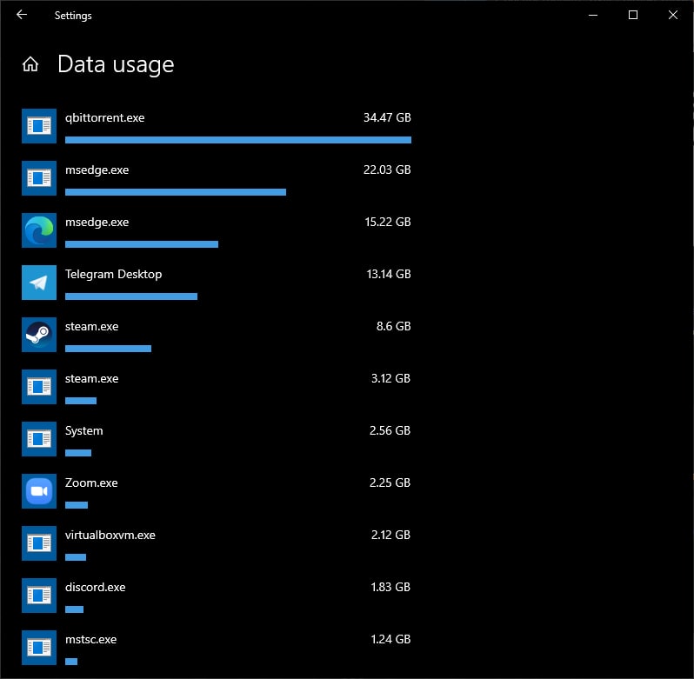Click the 34.47 GB usage value

(x=387, y=117)
